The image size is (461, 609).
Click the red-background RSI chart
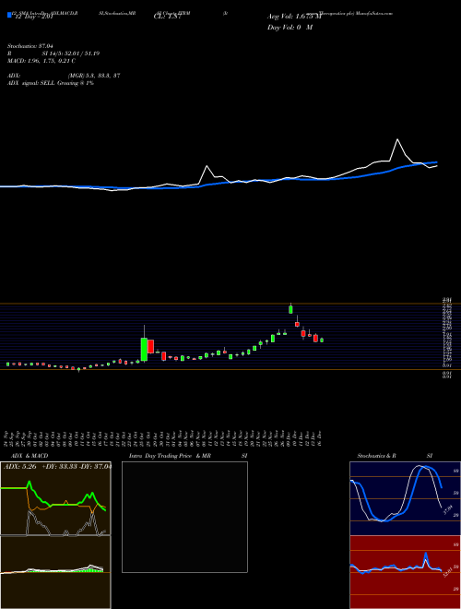click(x=405, y=572)
